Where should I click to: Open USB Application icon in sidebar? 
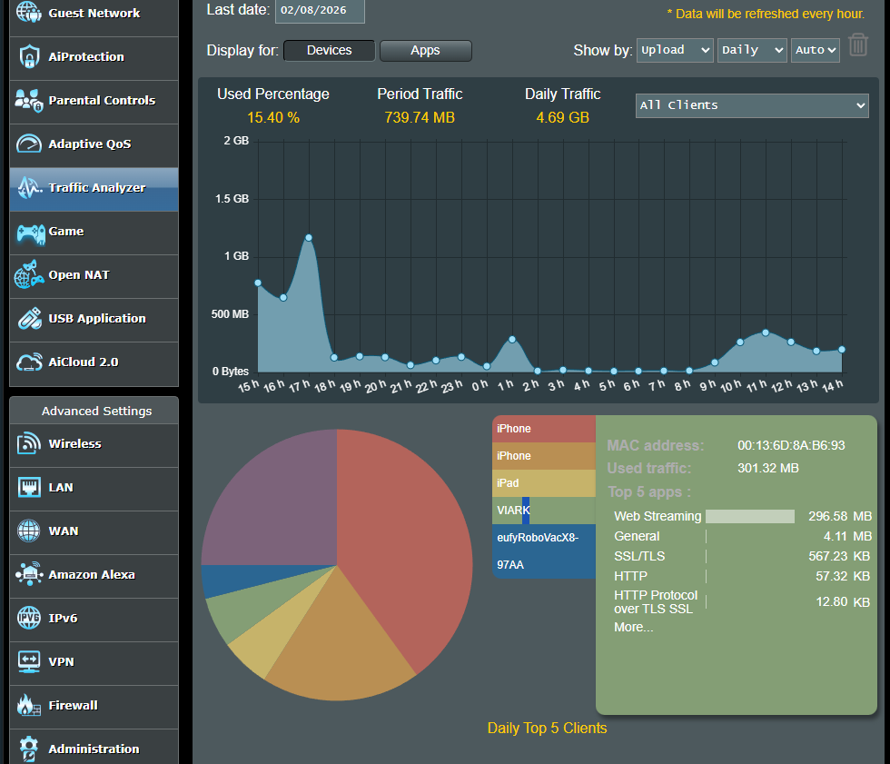pos(29,319)
